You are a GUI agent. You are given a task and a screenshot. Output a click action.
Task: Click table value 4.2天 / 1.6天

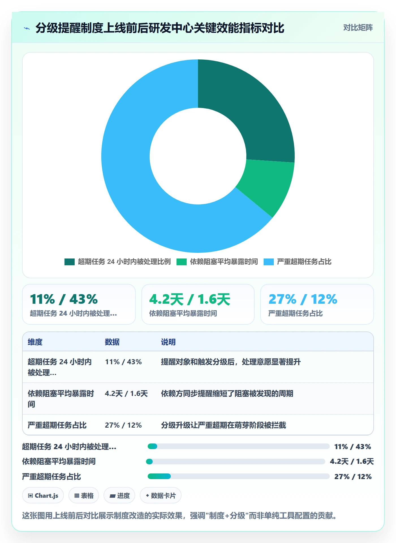click(126, 393)
